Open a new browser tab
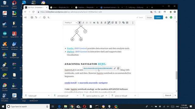 [x=152, y=7]
